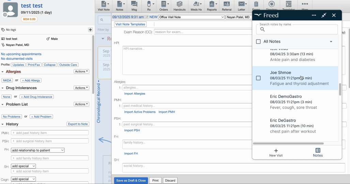Click the Discard button
Screen dimensions: 350x184
[170, 181]
